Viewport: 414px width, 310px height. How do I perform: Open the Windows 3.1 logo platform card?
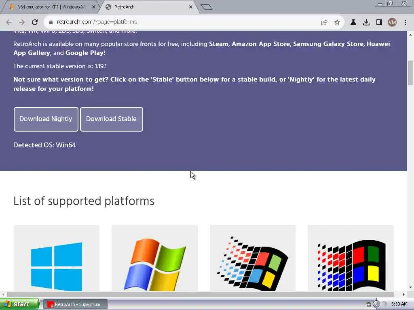tap(351, 258)
